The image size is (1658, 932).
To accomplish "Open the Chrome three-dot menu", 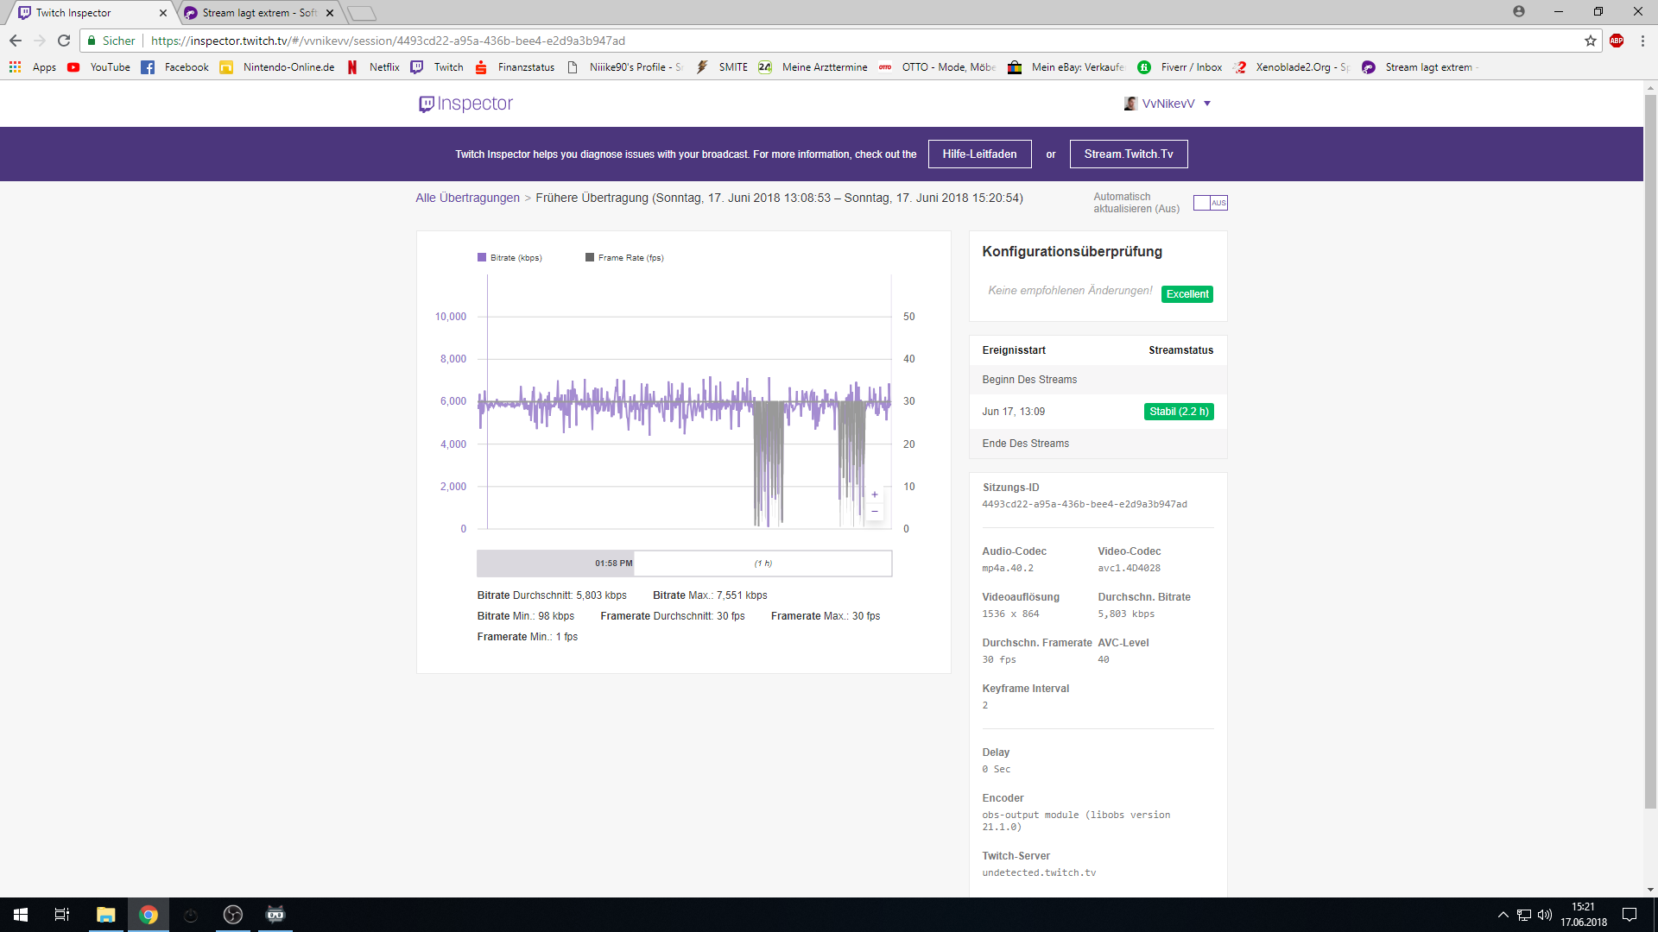I will click(1642, 41).
